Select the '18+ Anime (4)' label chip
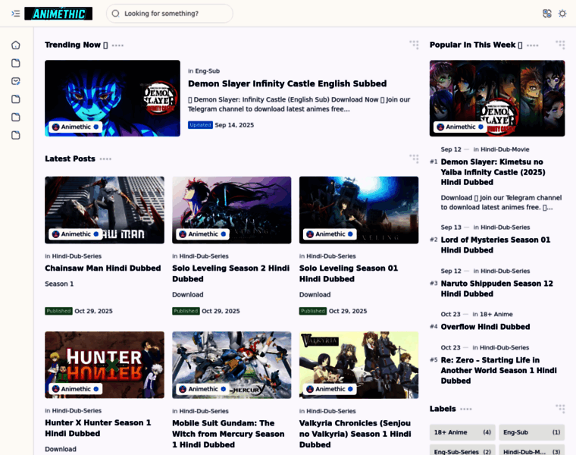 (x=462, y=432)
